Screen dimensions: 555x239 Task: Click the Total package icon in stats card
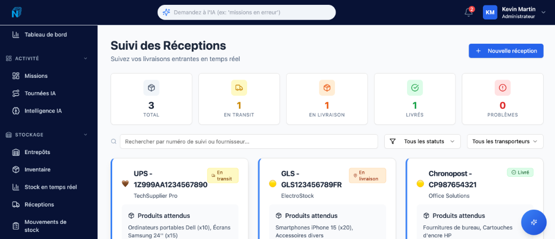pyautogui.click(x=151, y=88)
